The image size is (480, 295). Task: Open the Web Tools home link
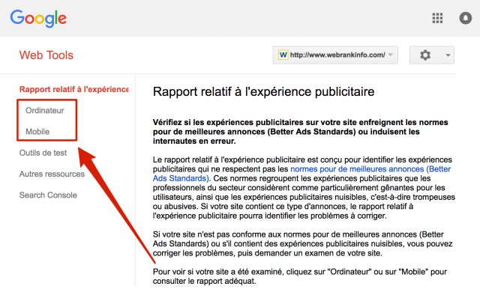coord(46,55)
